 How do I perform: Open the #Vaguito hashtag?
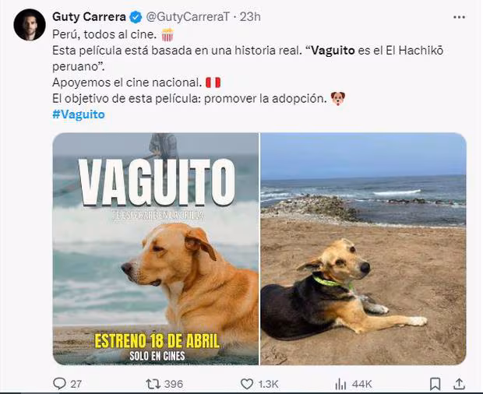coord(79,114)
